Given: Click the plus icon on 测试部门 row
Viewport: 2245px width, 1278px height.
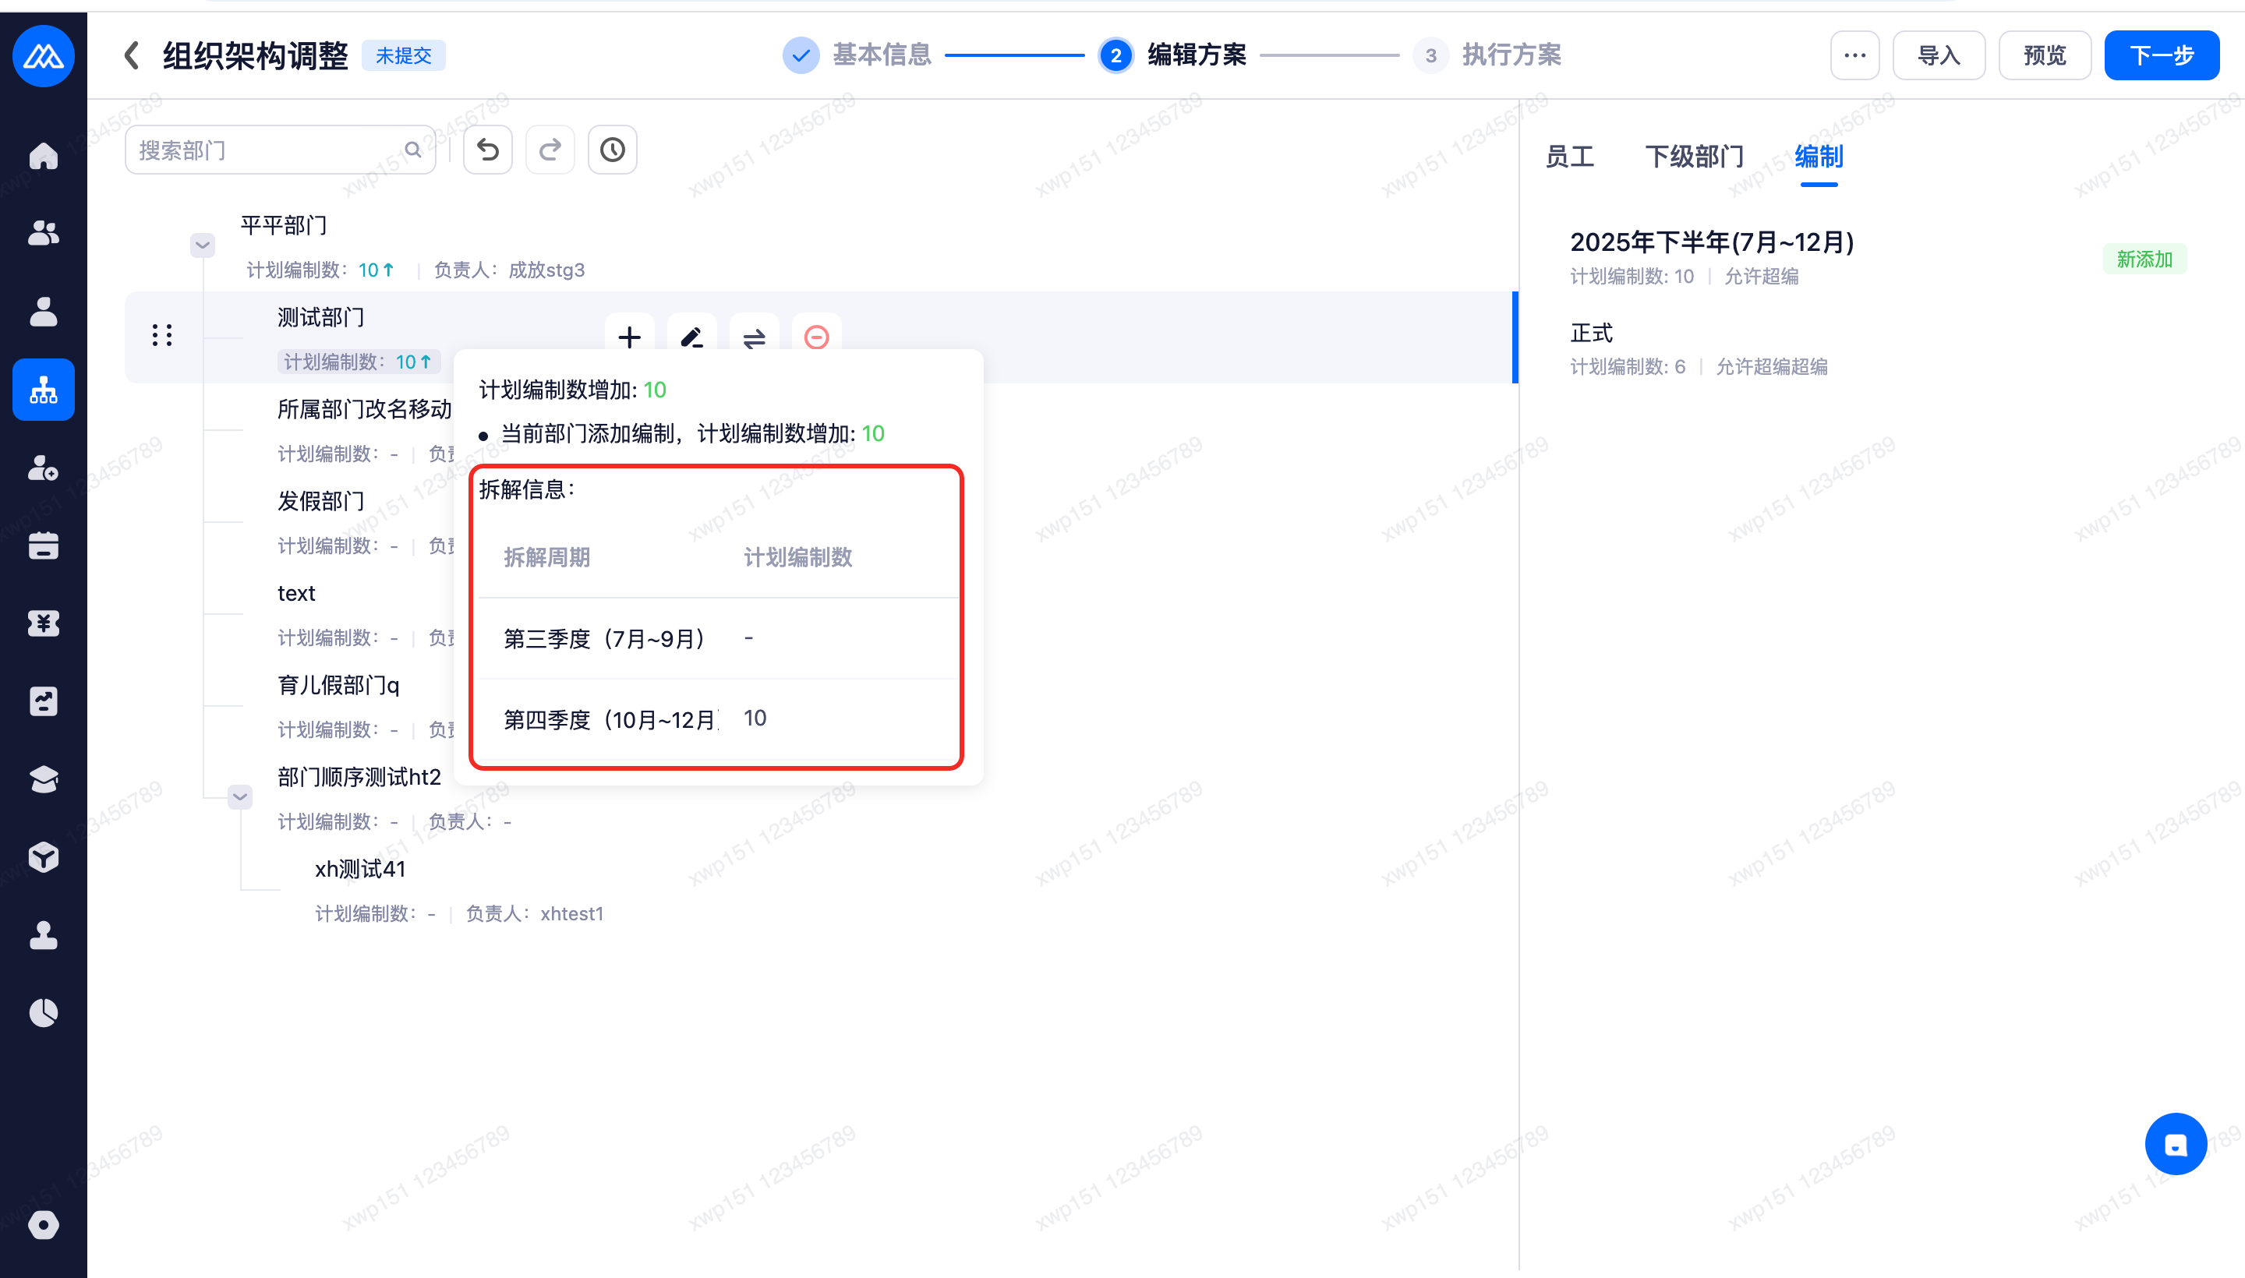Looking at the screenshot, I should (630, 336).
